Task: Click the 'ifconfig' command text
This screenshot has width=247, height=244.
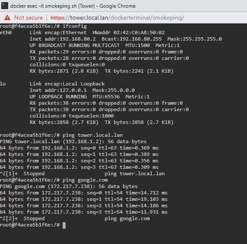Action: [x=75, y=26]
